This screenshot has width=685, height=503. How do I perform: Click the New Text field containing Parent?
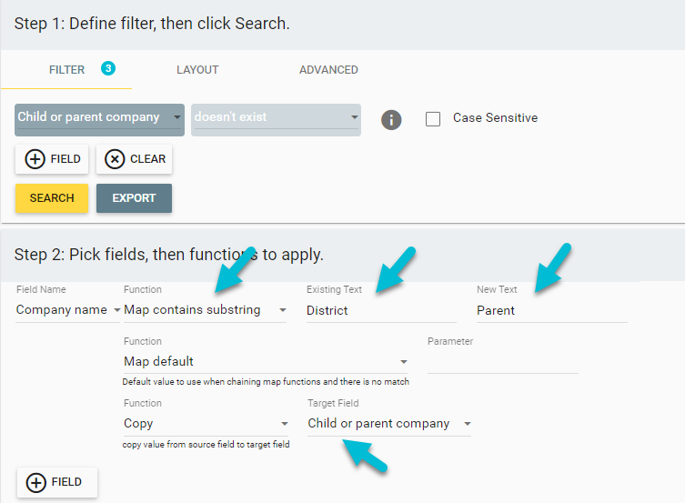pyautogui.click(x=550, y=310)
